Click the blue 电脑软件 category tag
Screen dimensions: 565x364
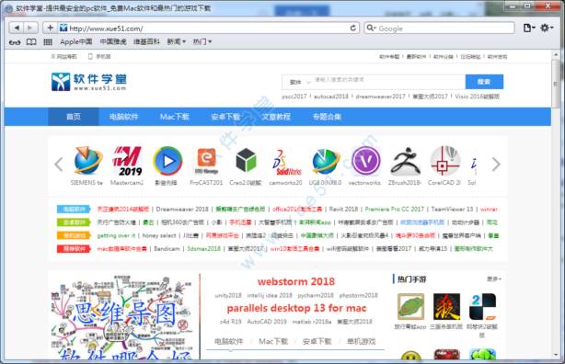point(74,210)
